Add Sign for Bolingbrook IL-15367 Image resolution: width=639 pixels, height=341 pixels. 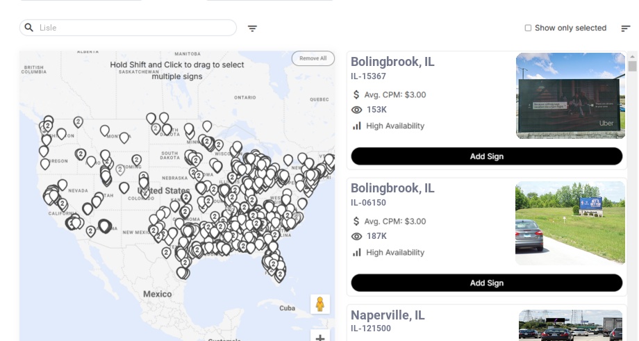pos(486,156)
